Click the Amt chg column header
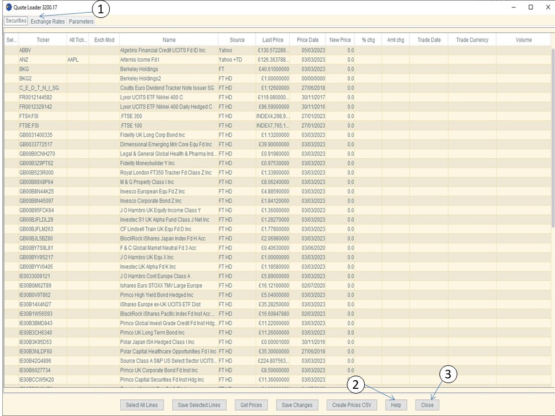The width and height of the screenshot is (555, 416). (395, 40)
